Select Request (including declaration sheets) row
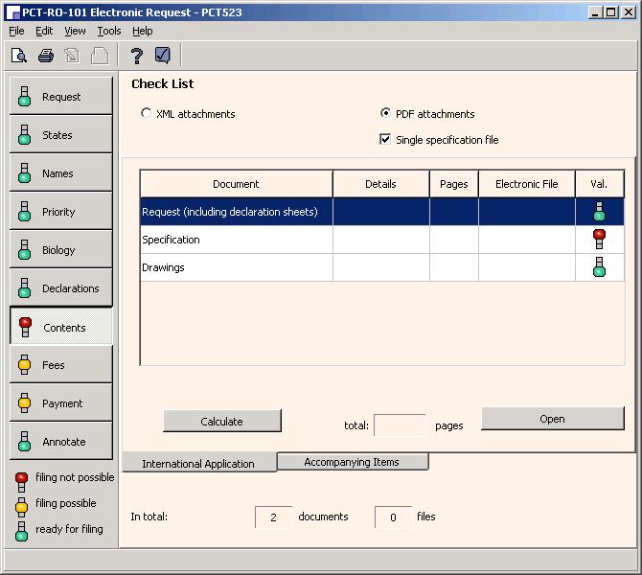642x575 pixels. click(382, 212)
